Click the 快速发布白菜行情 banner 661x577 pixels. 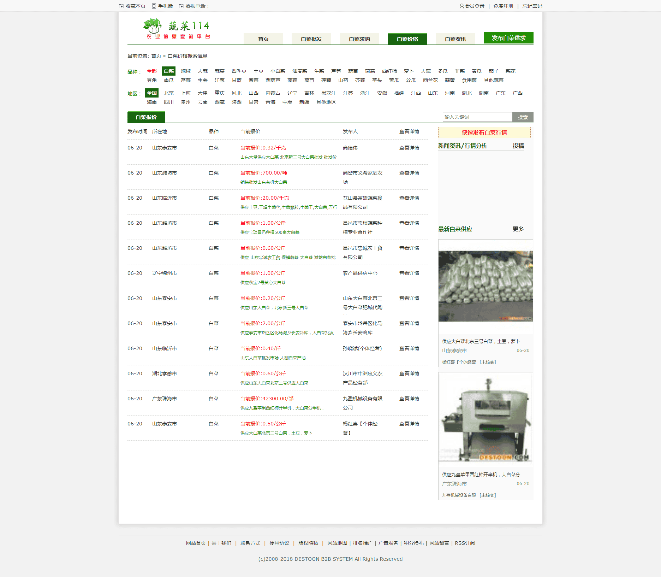pos(484,133)
